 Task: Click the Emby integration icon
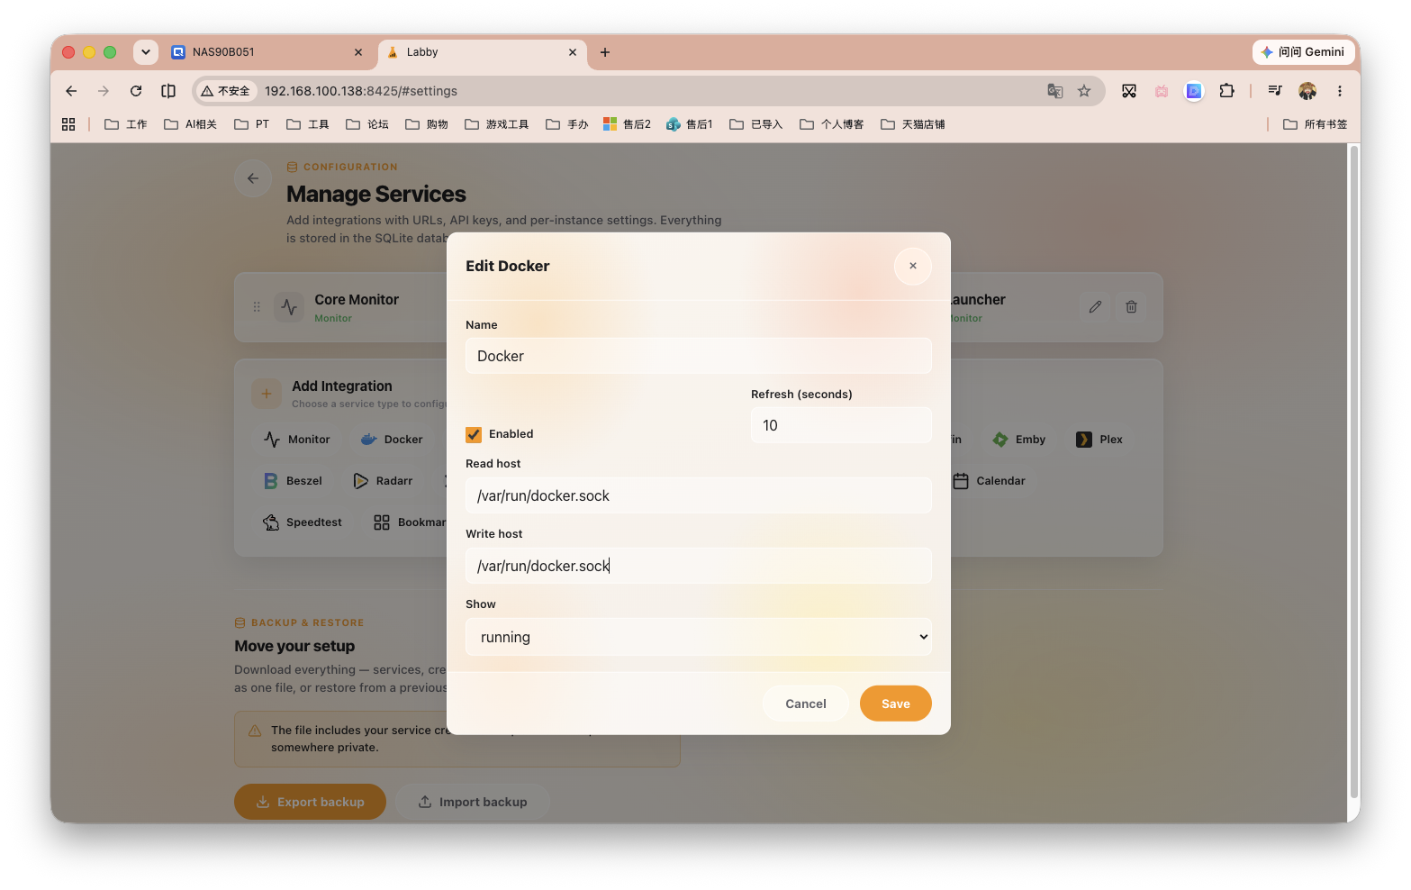pos(1000,440)
